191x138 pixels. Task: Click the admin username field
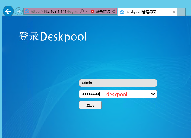(118, 83)
